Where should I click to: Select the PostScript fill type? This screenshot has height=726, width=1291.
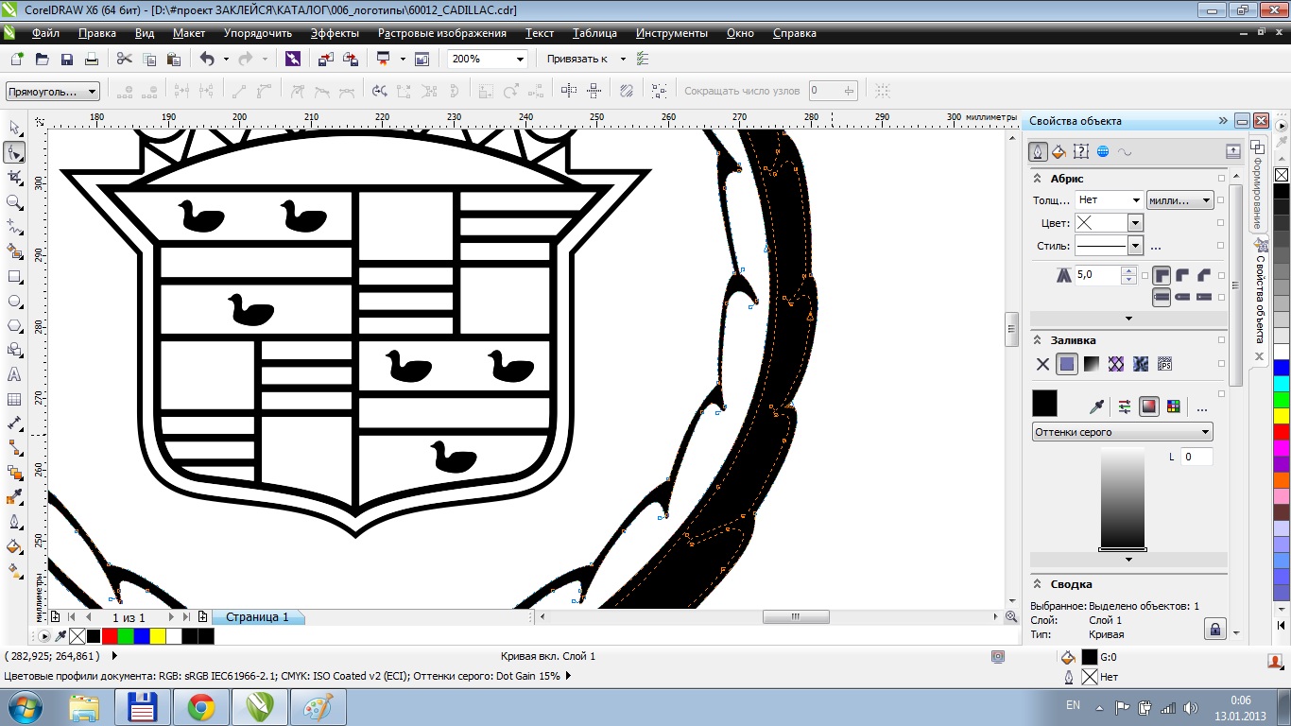[1165, 364]
